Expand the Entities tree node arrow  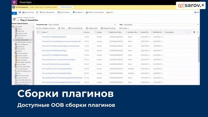pyautogui.click(x=14, y=29)
